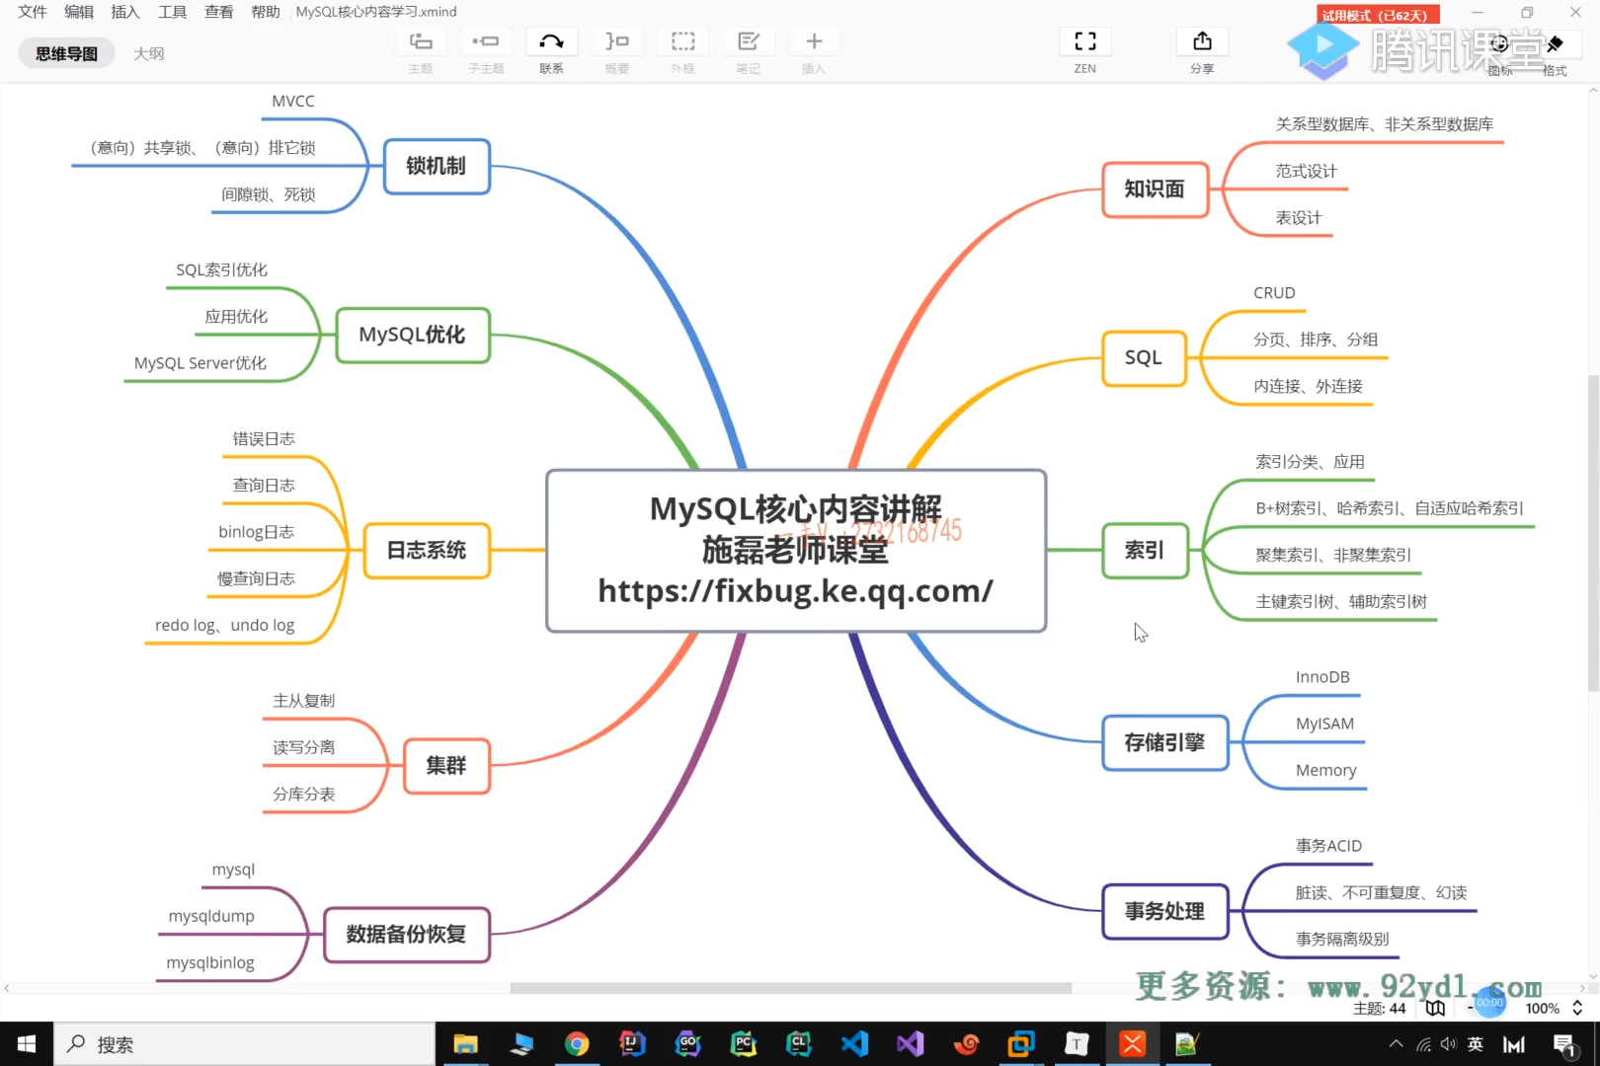1600x1066 pixels.
Task: Open the map overview in status bar
Action: [x=1434, y=1008]
